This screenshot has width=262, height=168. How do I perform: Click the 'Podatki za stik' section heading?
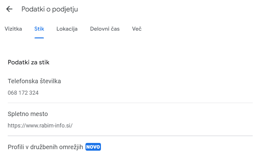click(28, 62)
